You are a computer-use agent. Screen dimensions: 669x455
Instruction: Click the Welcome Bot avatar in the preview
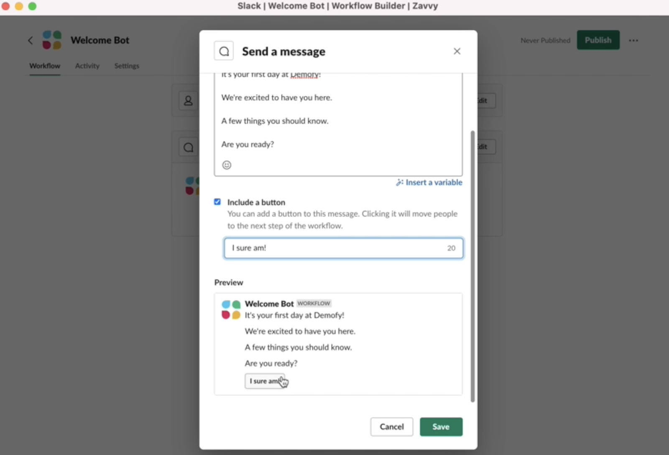tap(230, 309)
